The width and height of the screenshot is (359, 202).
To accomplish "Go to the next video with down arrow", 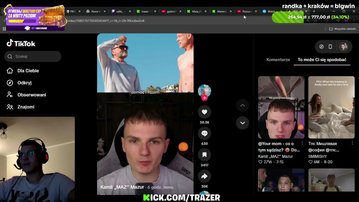I will coord(243,123).
